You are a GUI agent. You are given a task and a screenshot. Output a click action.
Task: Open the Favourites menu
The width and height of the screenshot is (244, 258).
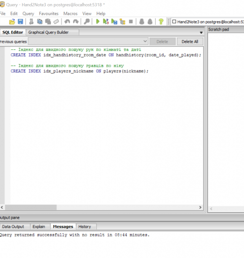click(49, 14)
